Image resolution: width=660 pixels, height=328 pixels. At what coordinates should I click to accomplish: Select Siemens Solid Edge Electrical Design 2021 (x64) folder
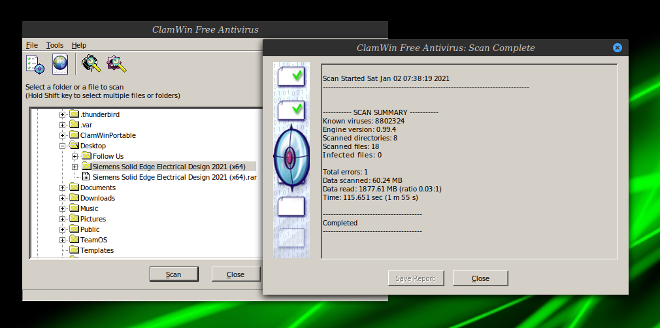(x=169, y=167)
